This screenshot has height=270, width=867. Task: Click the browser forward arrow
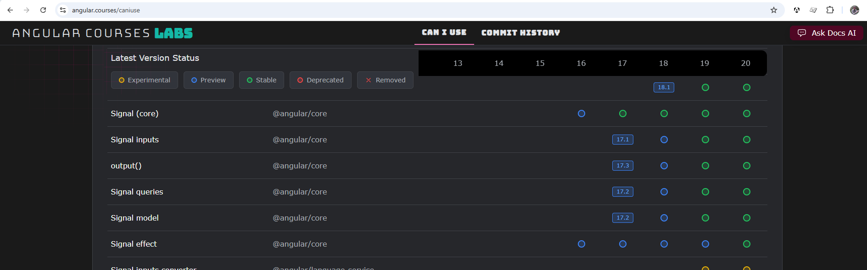pos(27,10)
